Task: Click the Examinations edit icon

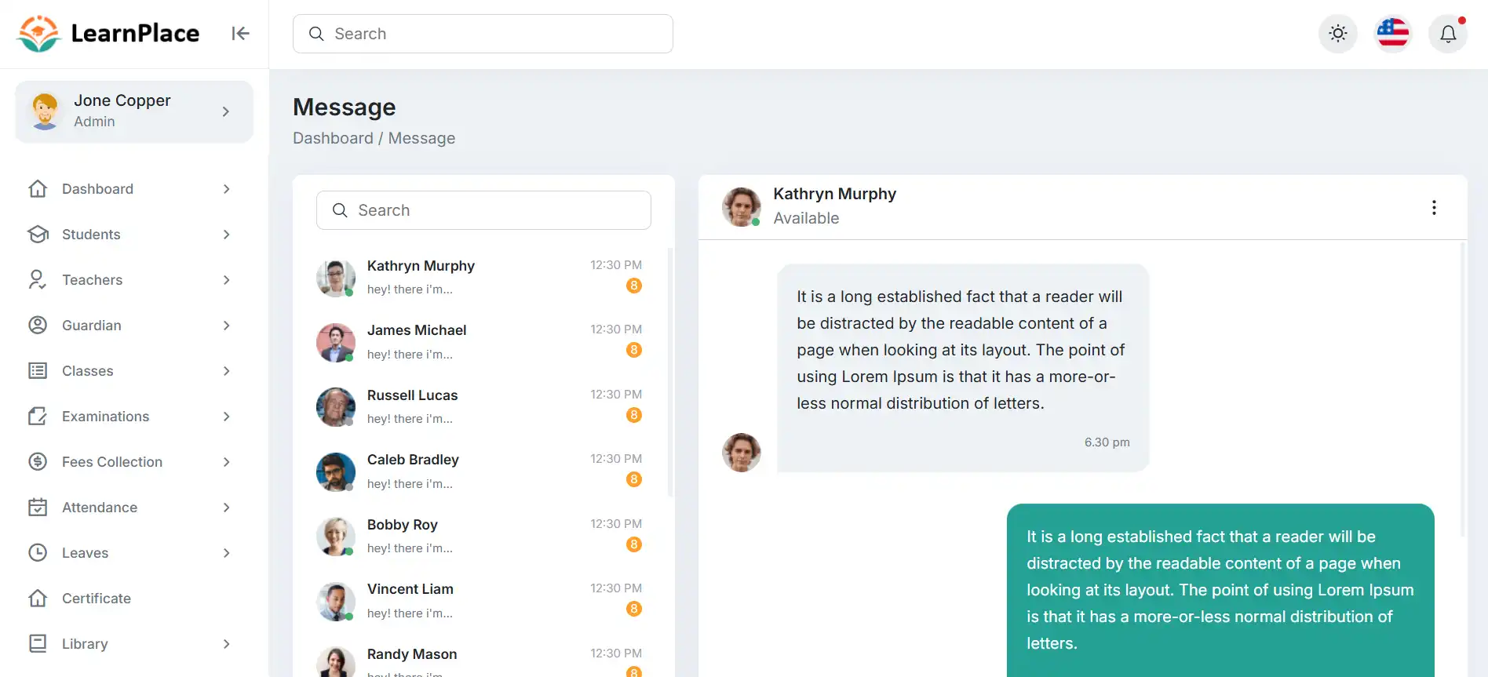Action: [x=38, y=417]
